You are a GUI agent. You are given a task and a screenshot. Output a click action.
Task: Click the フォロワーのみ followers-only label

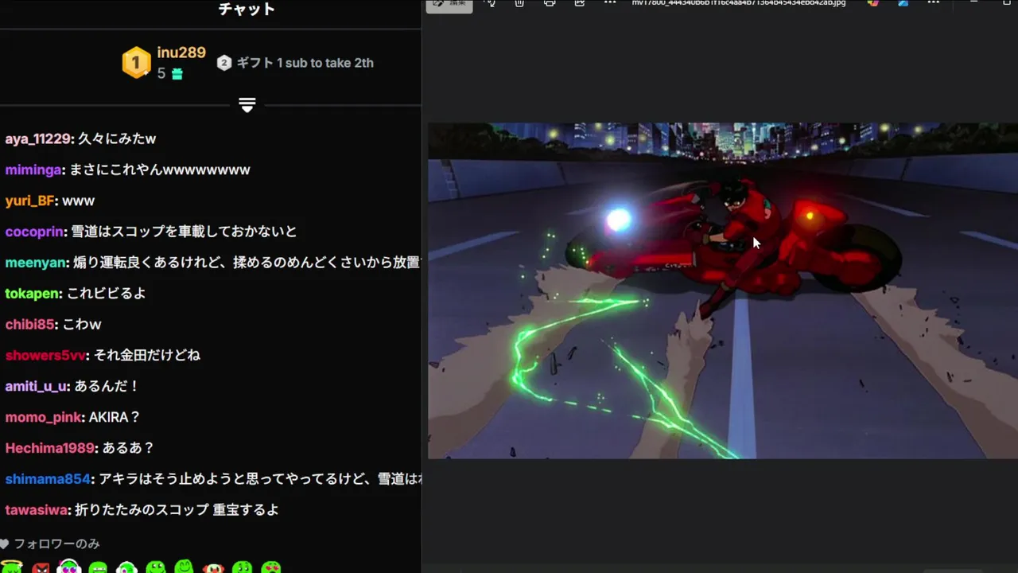(56, 544)
